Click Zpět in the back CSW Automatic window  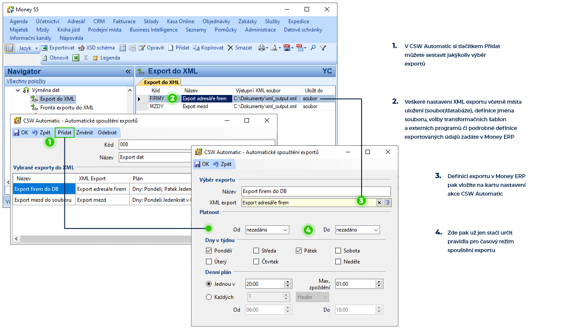click(41, 132)
